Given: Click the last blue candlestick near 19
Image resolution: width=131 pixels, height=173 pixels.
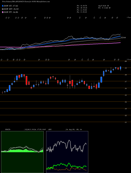Looking at the screenshot, I should pos(121,68).
